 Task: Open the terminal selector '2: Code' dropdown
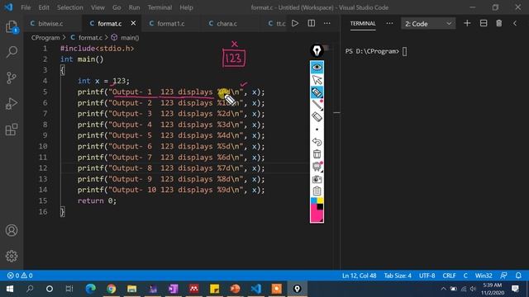428,24
